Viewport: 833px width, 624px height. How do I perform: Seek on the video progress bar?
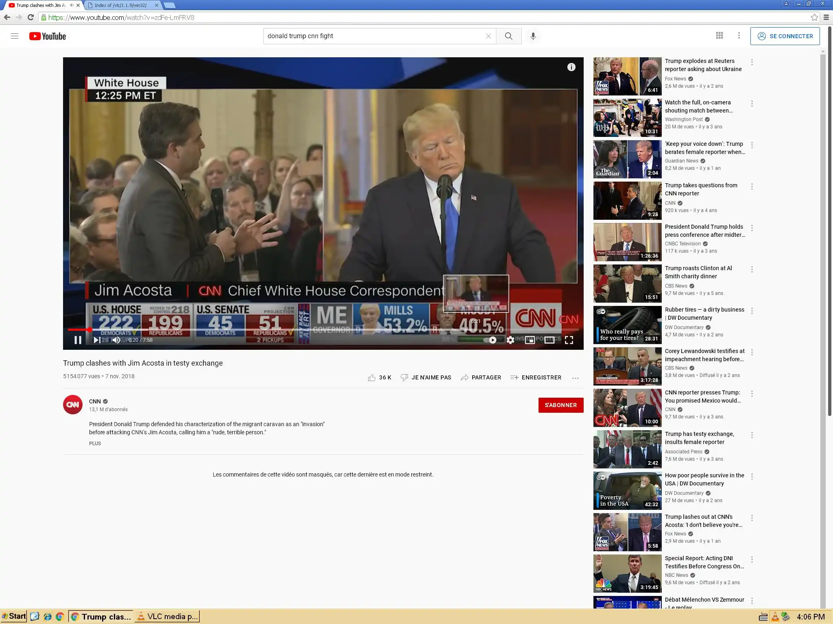point(285,329)
